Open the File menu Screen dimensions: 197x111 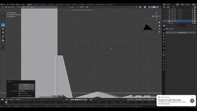click(4, 4)
